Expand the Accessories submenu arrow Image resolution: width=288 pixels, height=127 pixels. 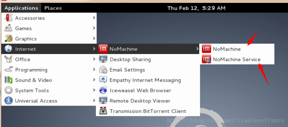pyautogui.click(x=94, y=18)
